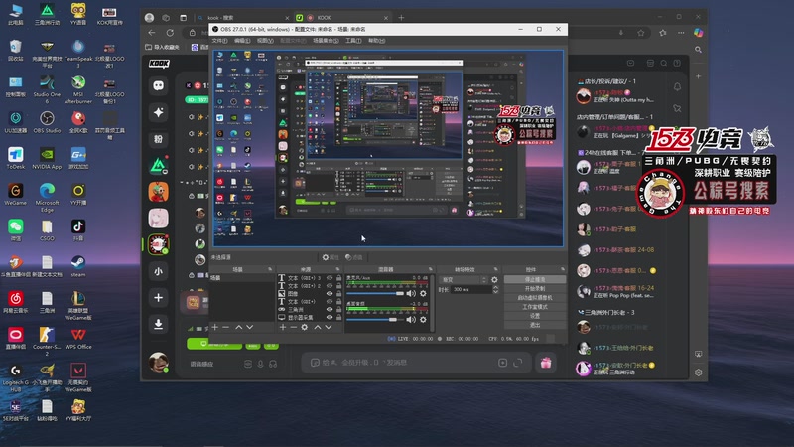Collapse the 三角洲/门长老 member group in KOOK

click(606, 312)
